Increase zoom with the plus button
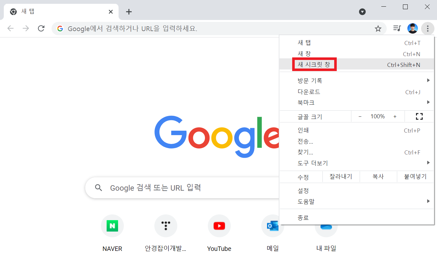The height and width of the screenshot is (262, 437). pyautogui.click(x=395, y=116)
